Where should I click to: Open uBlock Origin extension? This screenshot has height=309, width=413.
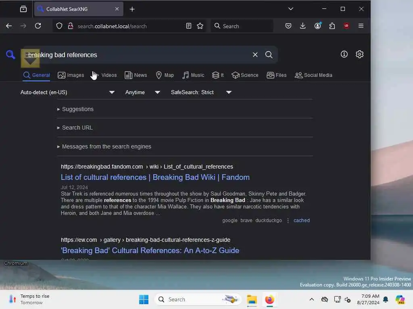346,26
